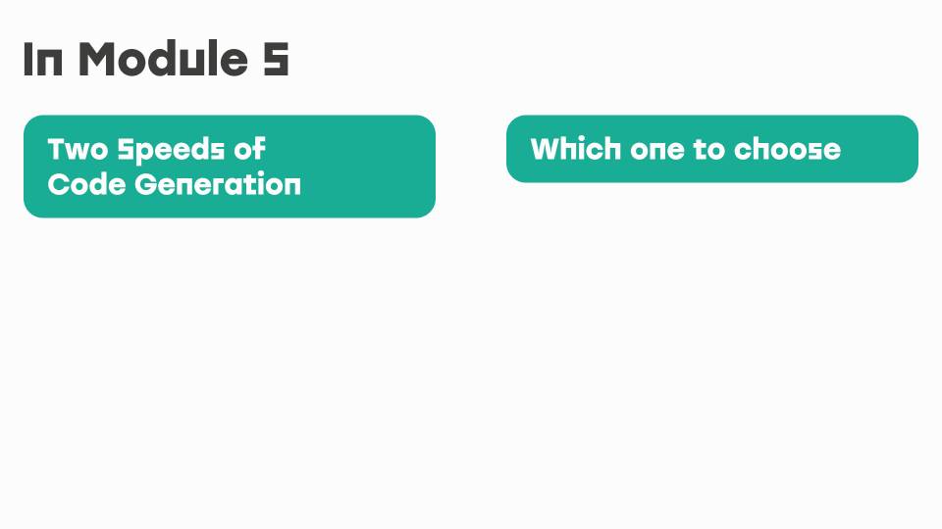The image size is (942, 529).
Task: Click the word "to" in the right box
Action: [708, 149]
